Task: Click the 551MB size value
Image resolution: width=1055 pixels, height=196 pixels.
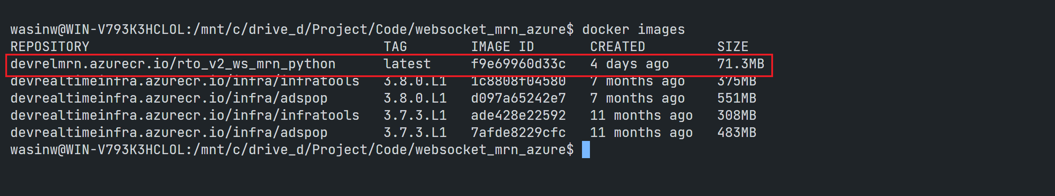Action: tap(737, 98)
